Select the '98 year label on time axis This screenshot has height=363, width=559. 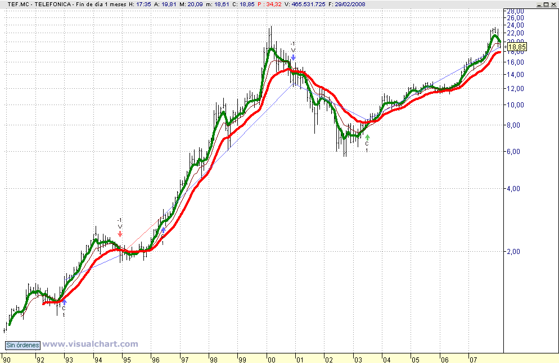coord(213,360)
